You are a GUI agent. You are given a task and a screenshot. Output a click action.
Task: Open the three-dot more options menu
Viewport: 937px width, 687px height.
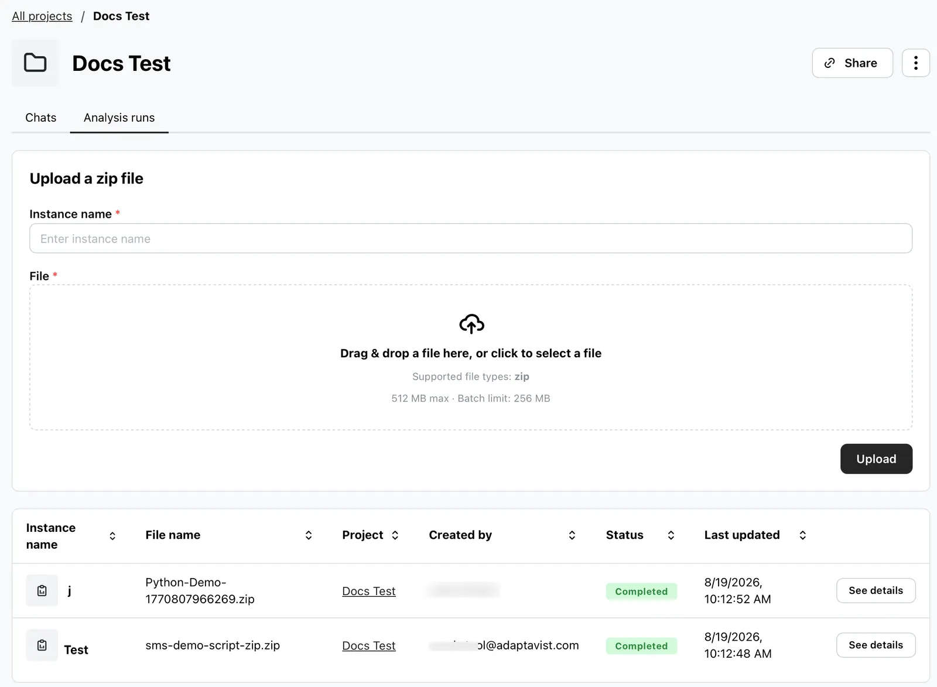click(916, 63)
